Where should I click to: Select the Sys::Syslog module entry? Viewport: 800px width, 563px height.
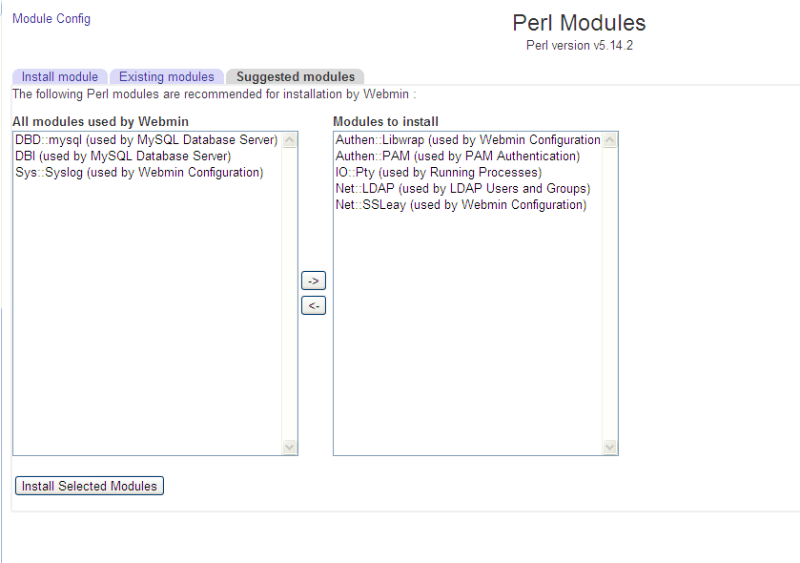tap(139, 172)
